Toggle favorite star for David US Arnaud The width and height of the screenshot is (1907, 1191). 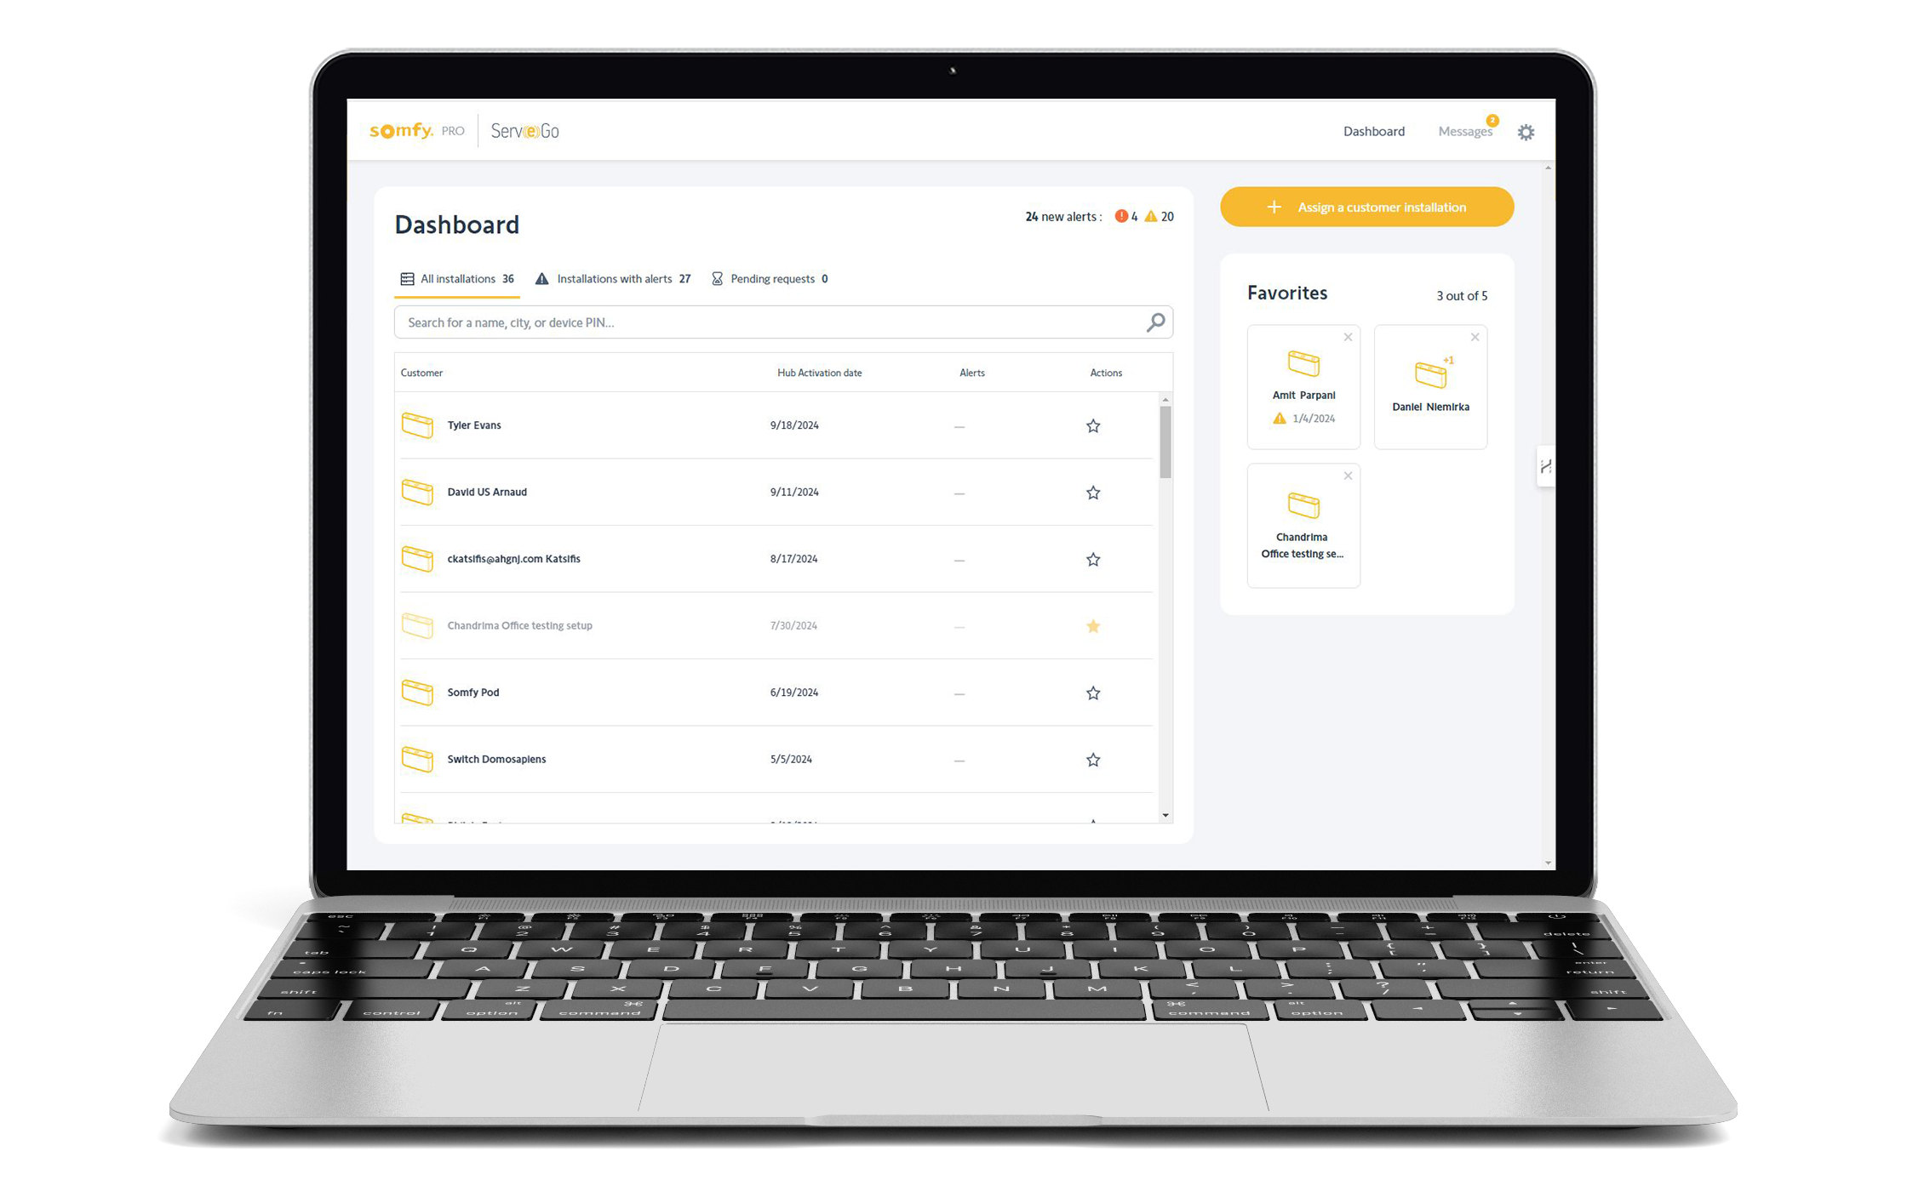(x=1094, y=491)
